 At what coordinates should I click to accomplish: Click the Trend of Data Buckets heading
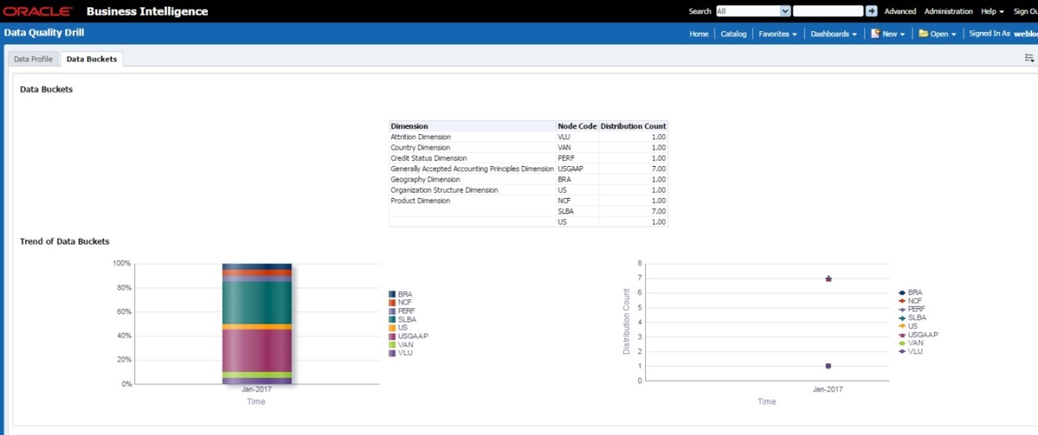coord(65,242)
